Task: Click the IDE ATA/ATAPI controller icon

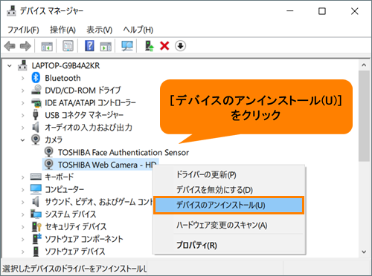Action: pyautogui.click(x=36, y=102)
